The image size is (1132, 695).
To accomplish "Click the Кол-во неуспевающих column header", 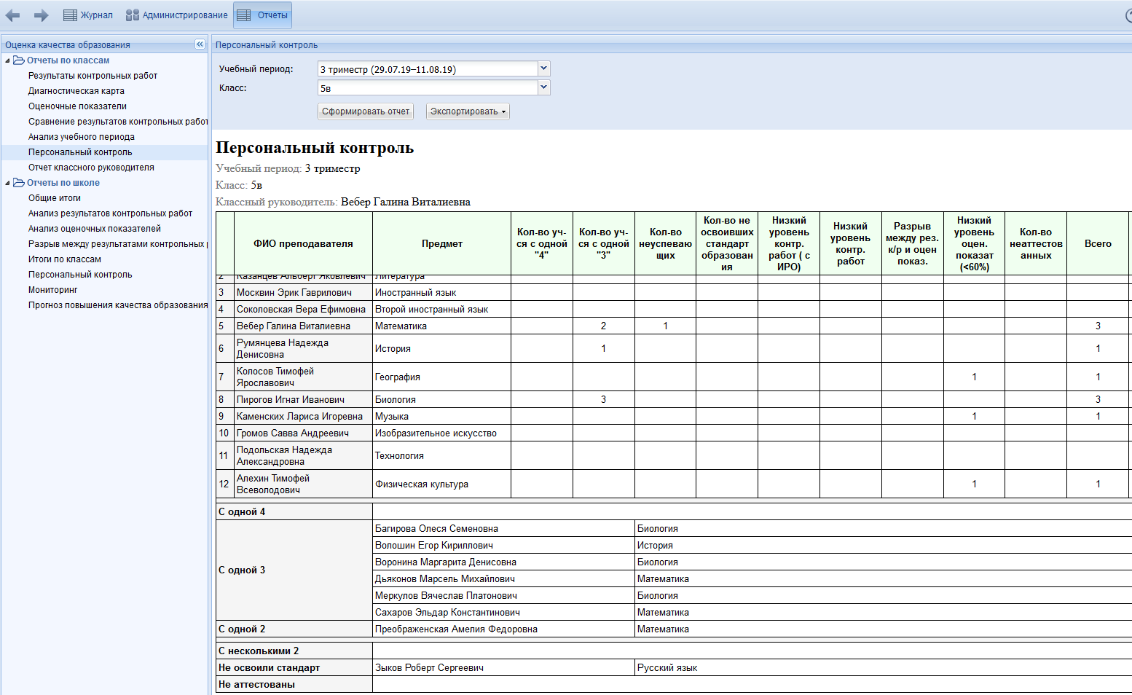I will tap(665, 243).
